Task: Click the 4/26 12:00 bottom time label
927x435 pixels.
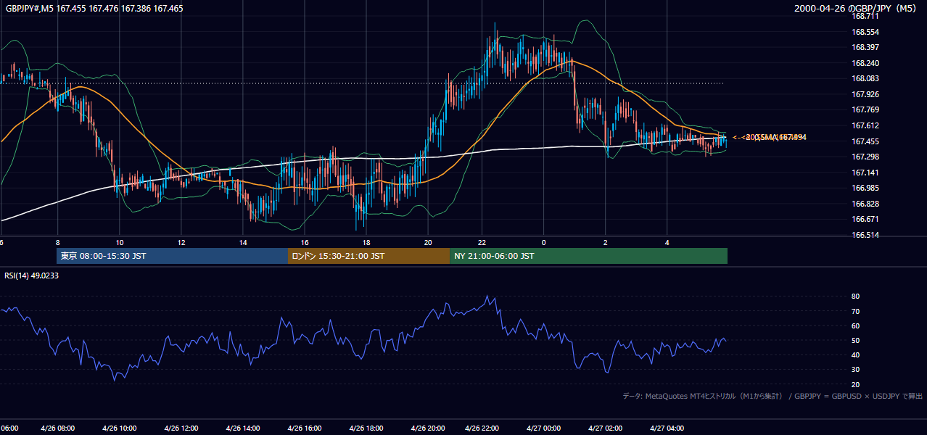Action: (x=181, y=428)
